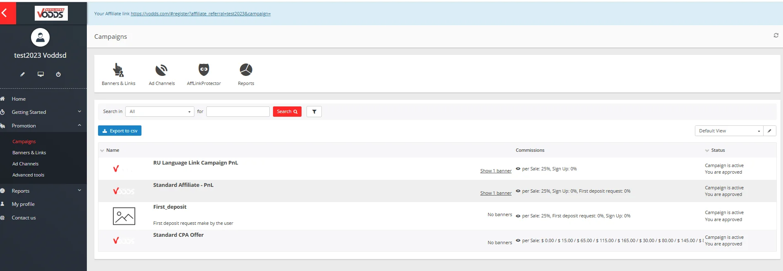The image size is (783, 271).
Task: Toggle eye icon for Standard CPA Offer commissions
Action: click(x=518, y=240)
